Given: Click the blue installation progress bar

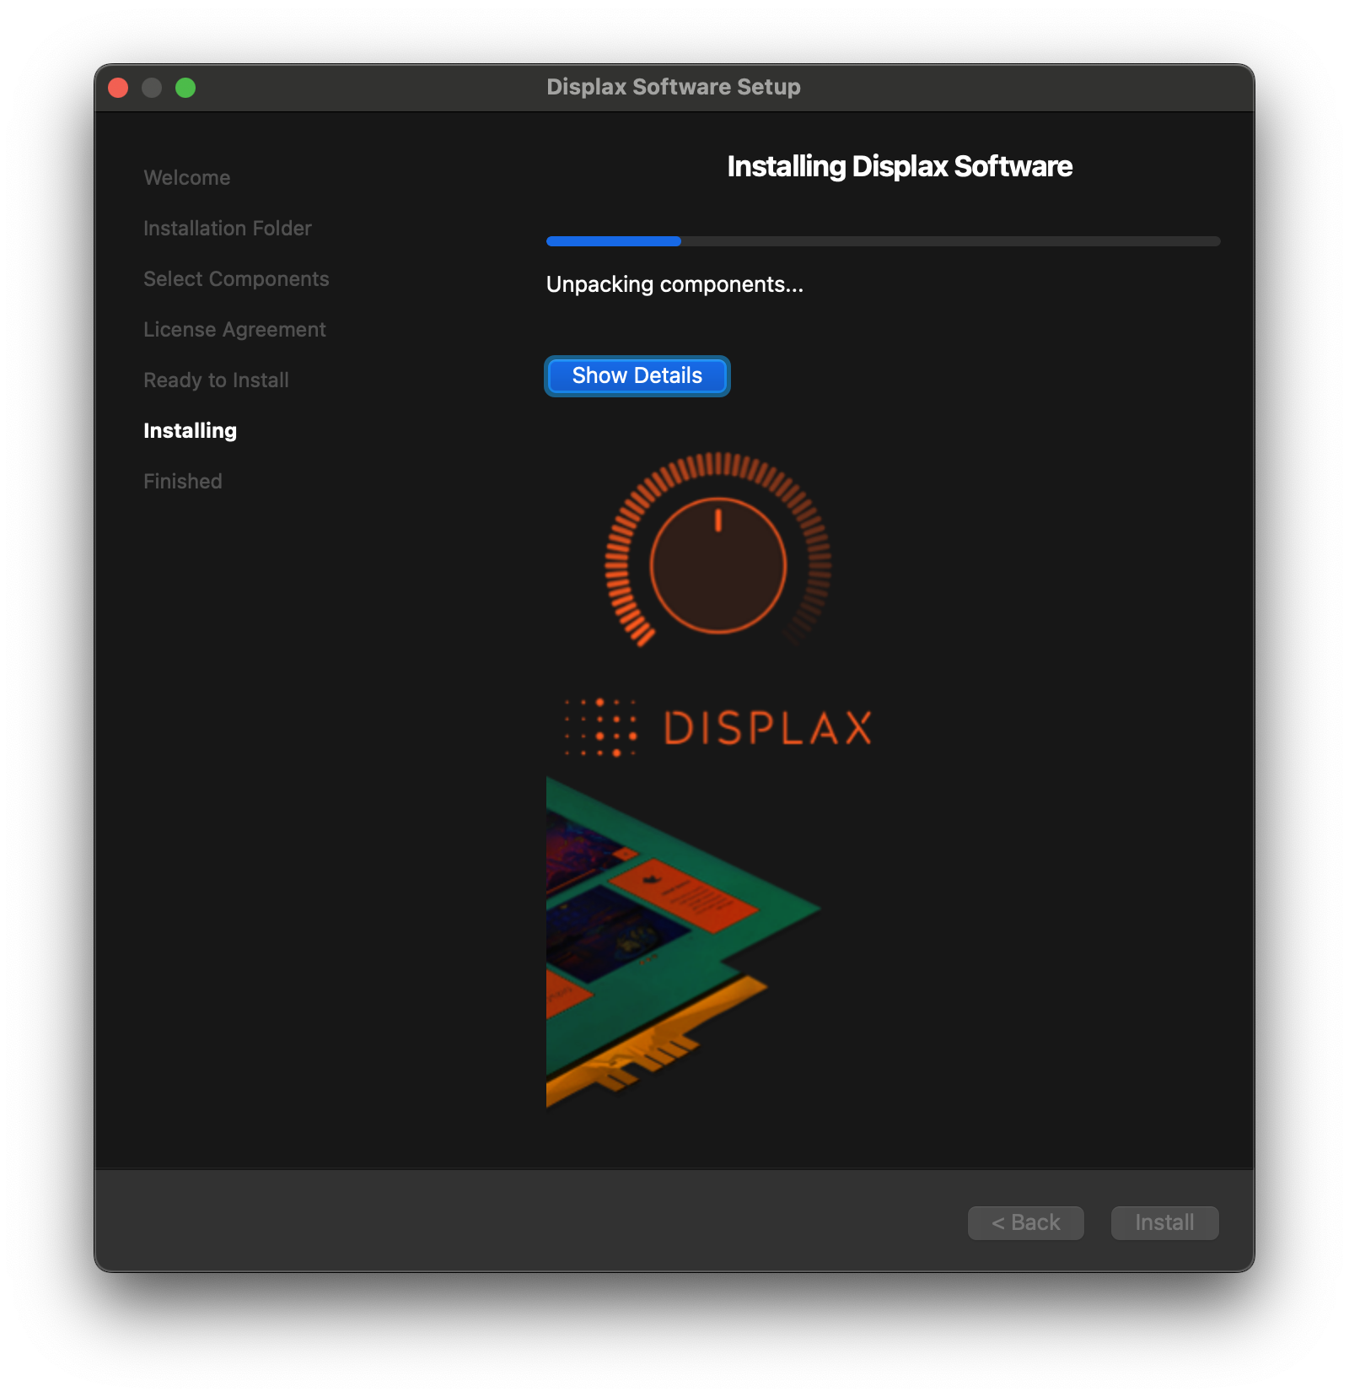Looking at the screenshot, I should (883, 241).
